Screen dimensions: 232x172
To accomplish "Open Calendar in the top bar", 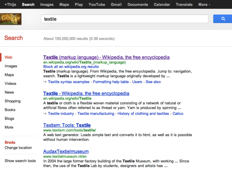I will pyautogui.click(x=162, y=5).
